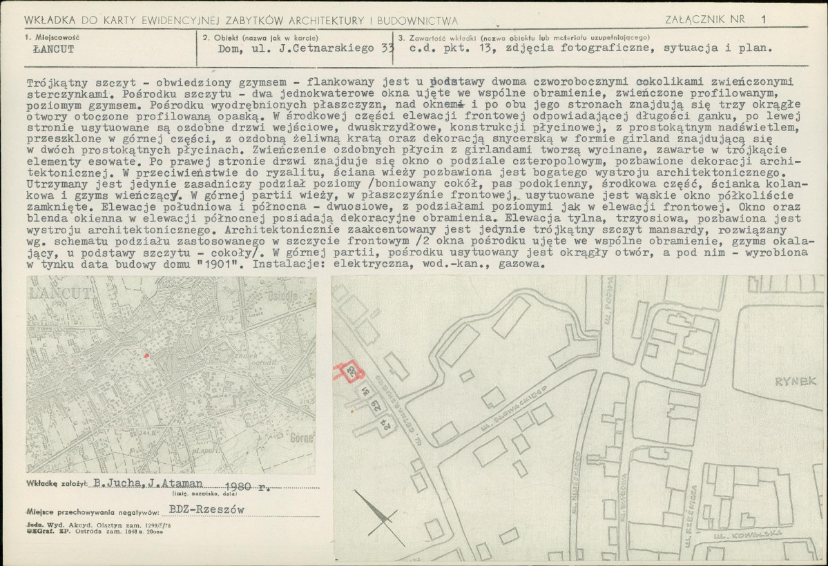
Task: Click the red dot on the Łańcut map
Action: (x=147, y=356)
